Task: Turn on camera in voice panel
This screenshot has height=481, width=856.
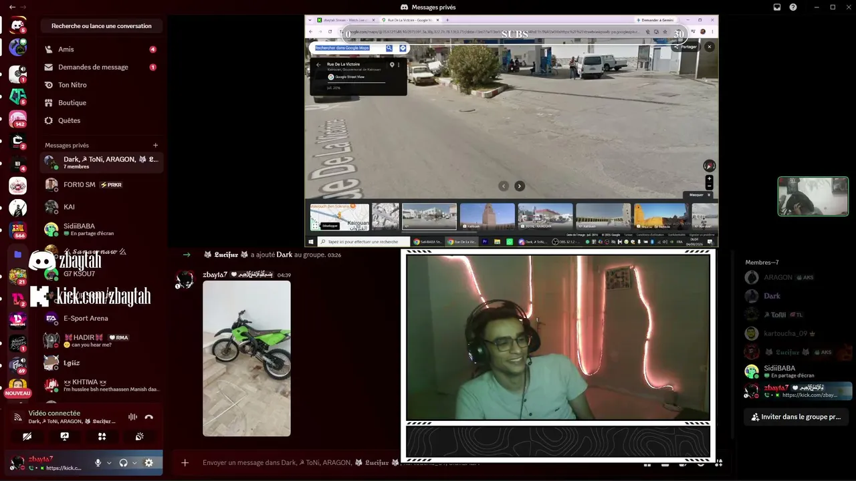Action: (x=27, y=436)
